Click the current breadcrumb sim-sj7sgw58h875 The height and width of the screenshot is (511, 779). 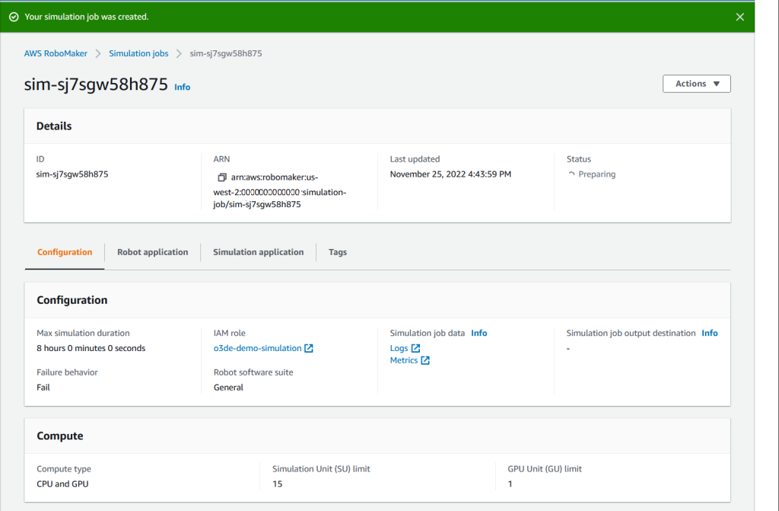coord(226,53)
